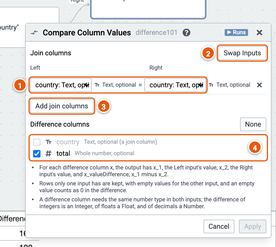Uncheck the total difference column checkbox

37,153
